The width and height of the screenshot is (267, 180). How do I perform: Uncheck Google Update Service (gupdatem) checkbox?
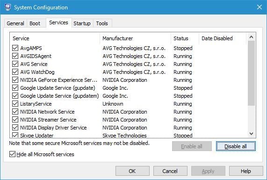point(15,96)
